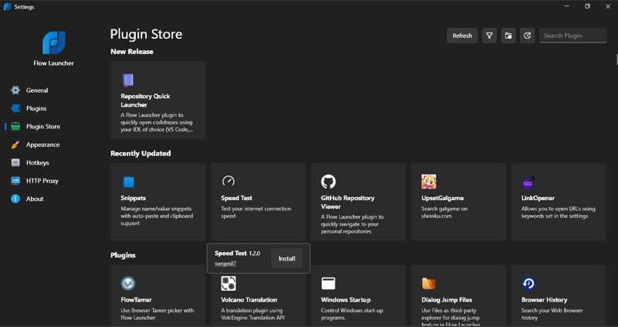Click the UpsetGalgame anime avatar icon
Screen dimensions: 618x327
pos(429,182)
